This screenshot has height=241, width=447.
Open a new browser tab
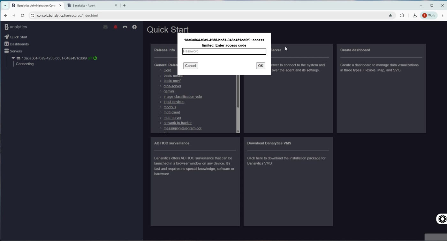pos(124,5)
